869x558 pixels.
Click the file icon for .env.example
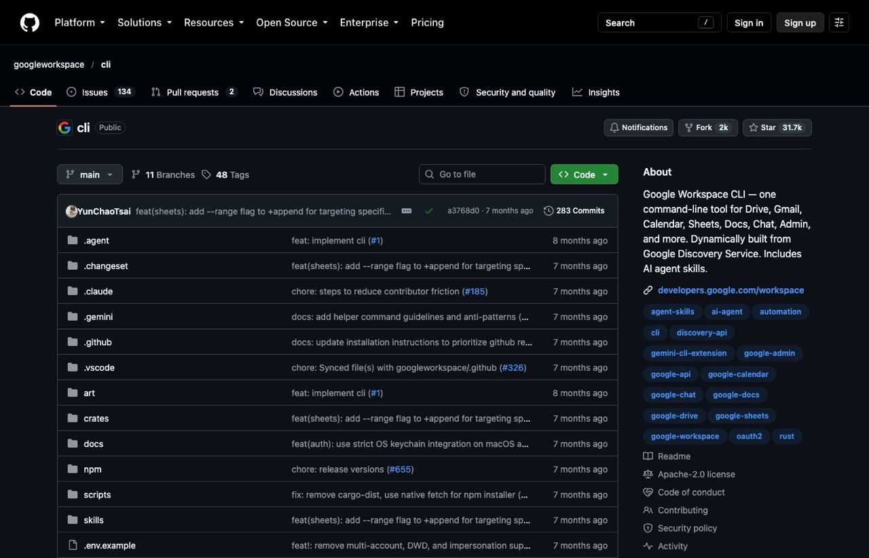(73, 545)
